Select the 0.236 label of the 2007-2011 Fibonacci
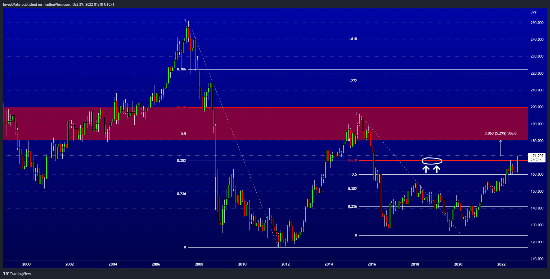Image resolution: width=550 pixels, height=279 pixels. (181, 194)
